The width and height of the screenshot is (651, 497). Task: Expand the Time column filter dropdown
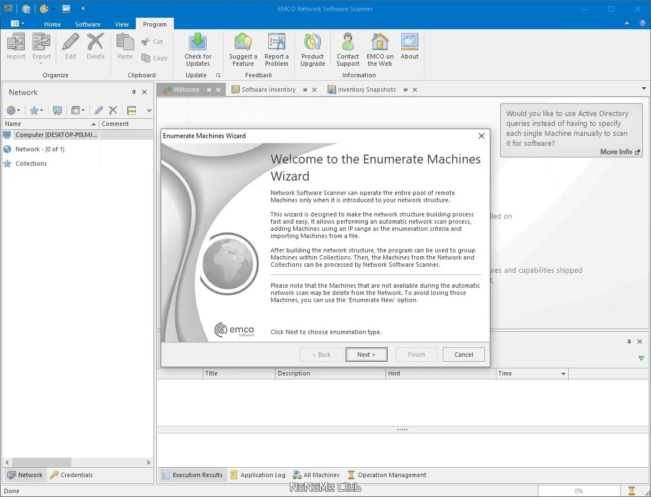pos(563,374)
